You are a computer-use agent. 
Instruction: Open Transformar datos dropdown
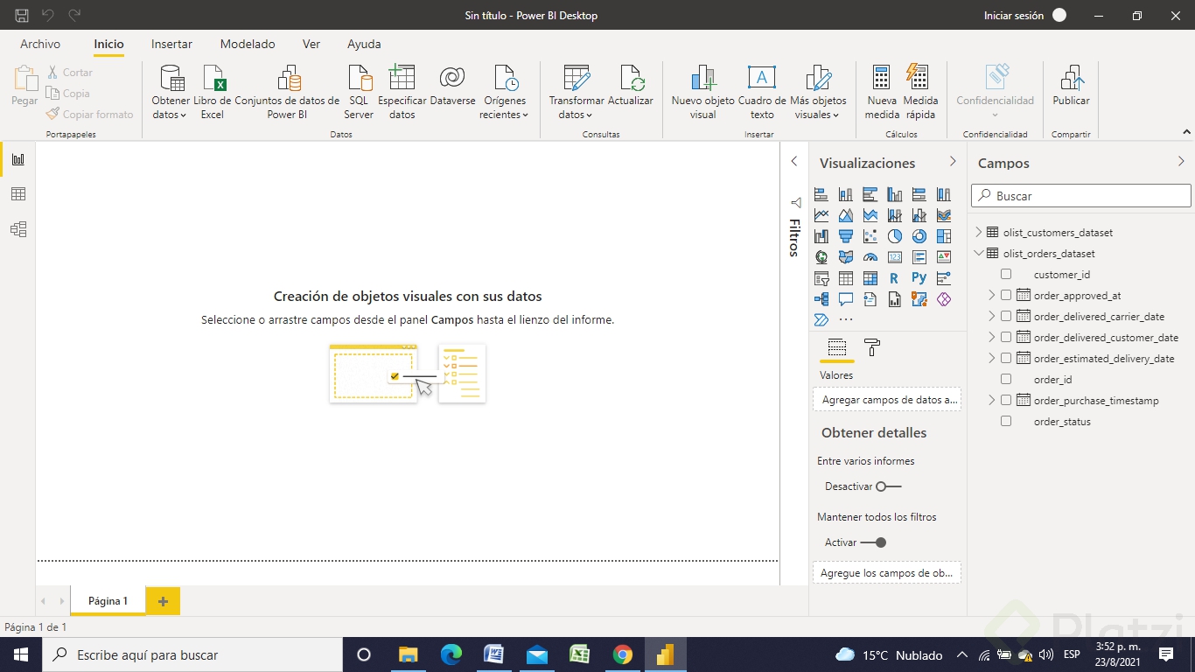(x=577, y=92)
